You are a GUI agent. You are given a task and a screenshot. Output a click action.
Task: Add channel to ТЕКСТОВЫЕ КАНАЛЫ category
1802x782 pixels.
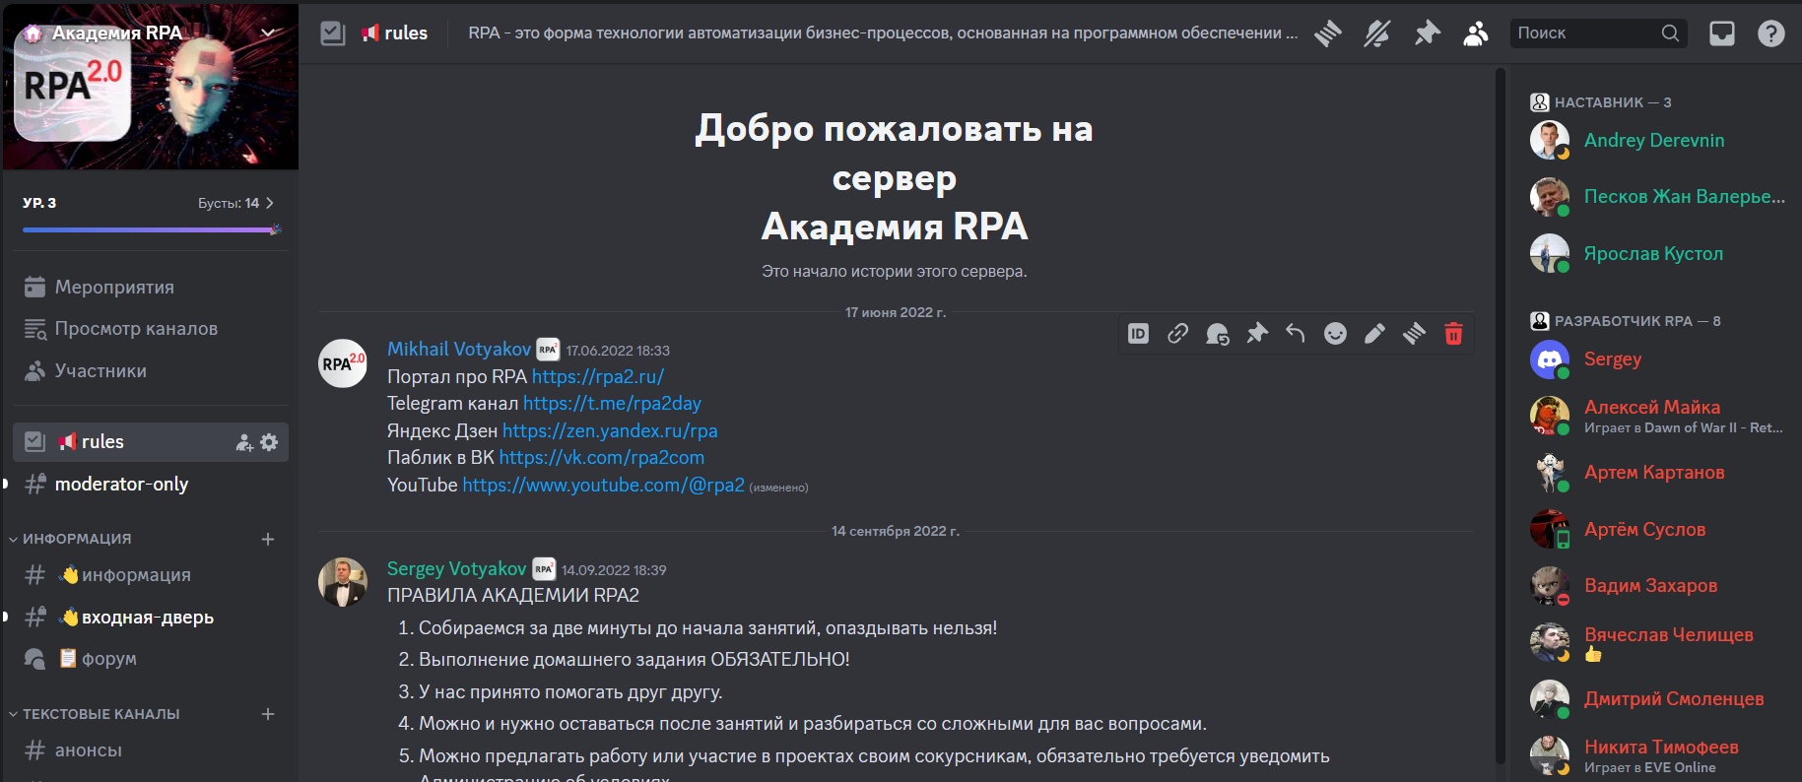coord(268,714)
